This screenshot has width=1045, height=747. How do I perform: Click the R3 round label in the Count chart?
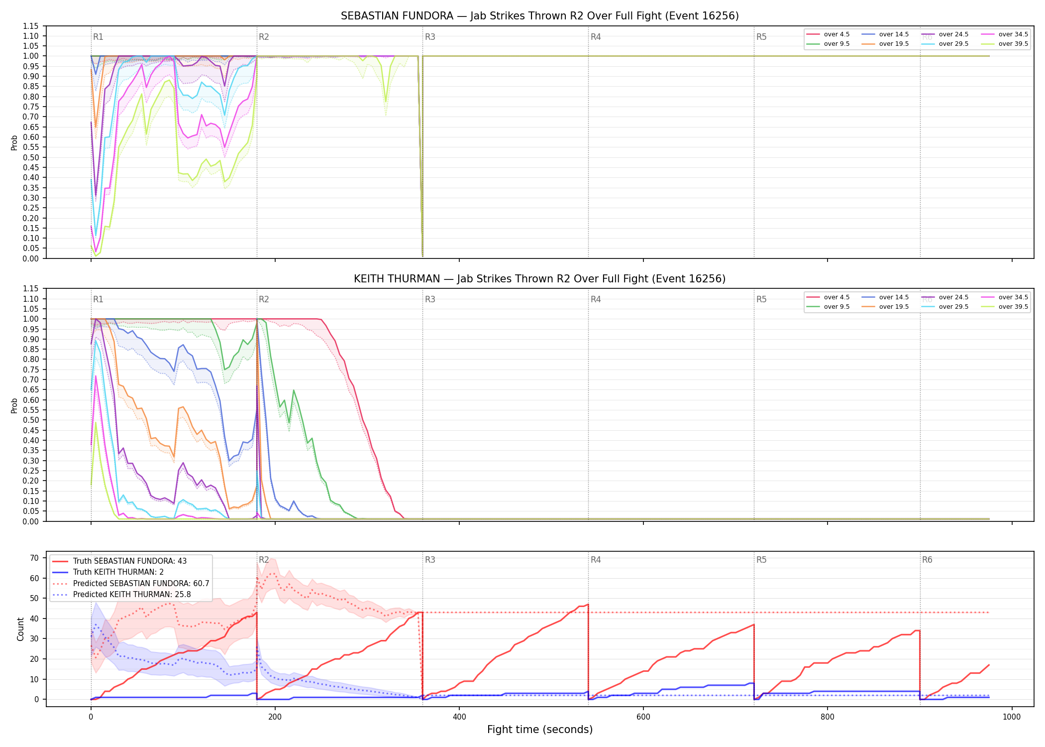pos(430,560)
